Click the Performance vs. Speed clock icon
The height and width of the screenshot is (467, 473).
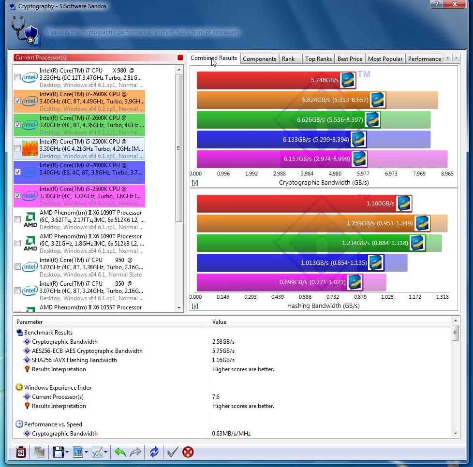[x=19, y=424]
